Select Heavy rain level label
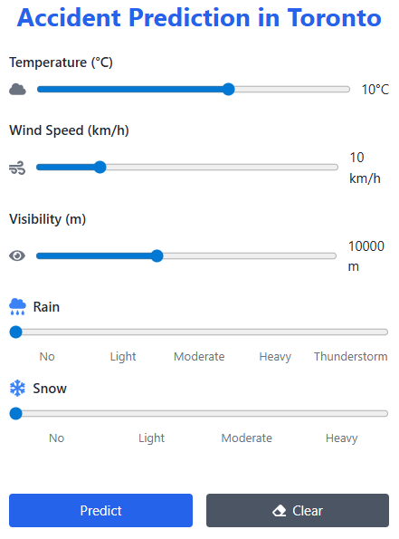 pos(275,357)
